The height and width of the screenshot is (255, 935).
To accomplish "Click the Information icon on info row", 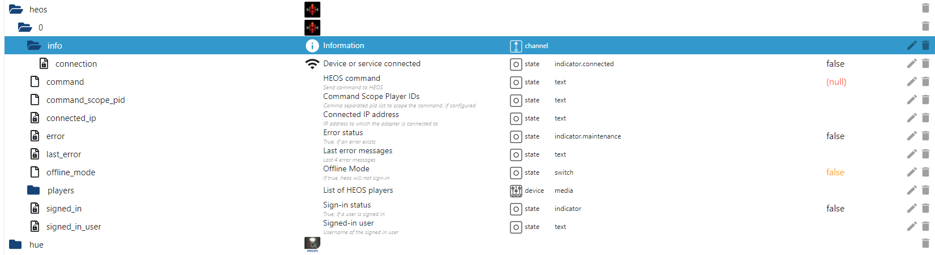I will [312, 45].
